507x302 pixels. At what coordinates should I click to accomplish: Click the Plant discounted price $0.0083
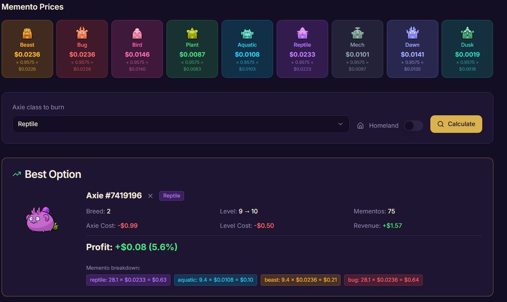(192, 69)
